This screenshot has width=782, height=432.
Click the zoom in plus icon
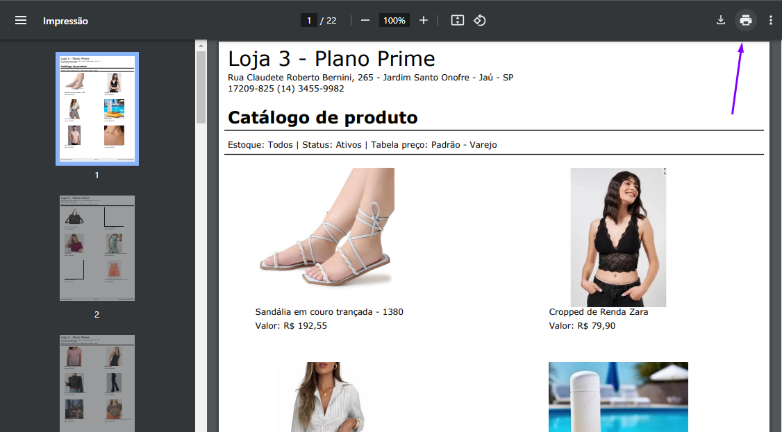424,20
